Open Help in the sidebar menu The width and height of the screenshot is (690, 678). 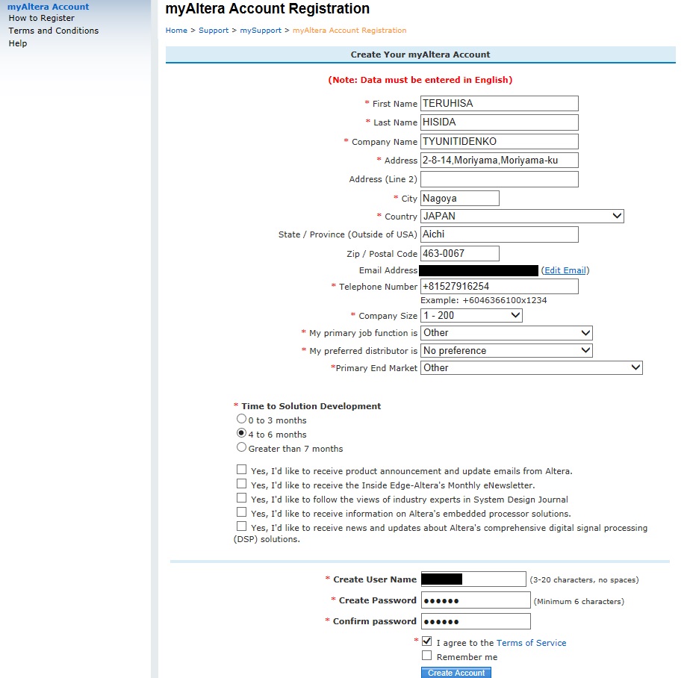tap(18, 43)
